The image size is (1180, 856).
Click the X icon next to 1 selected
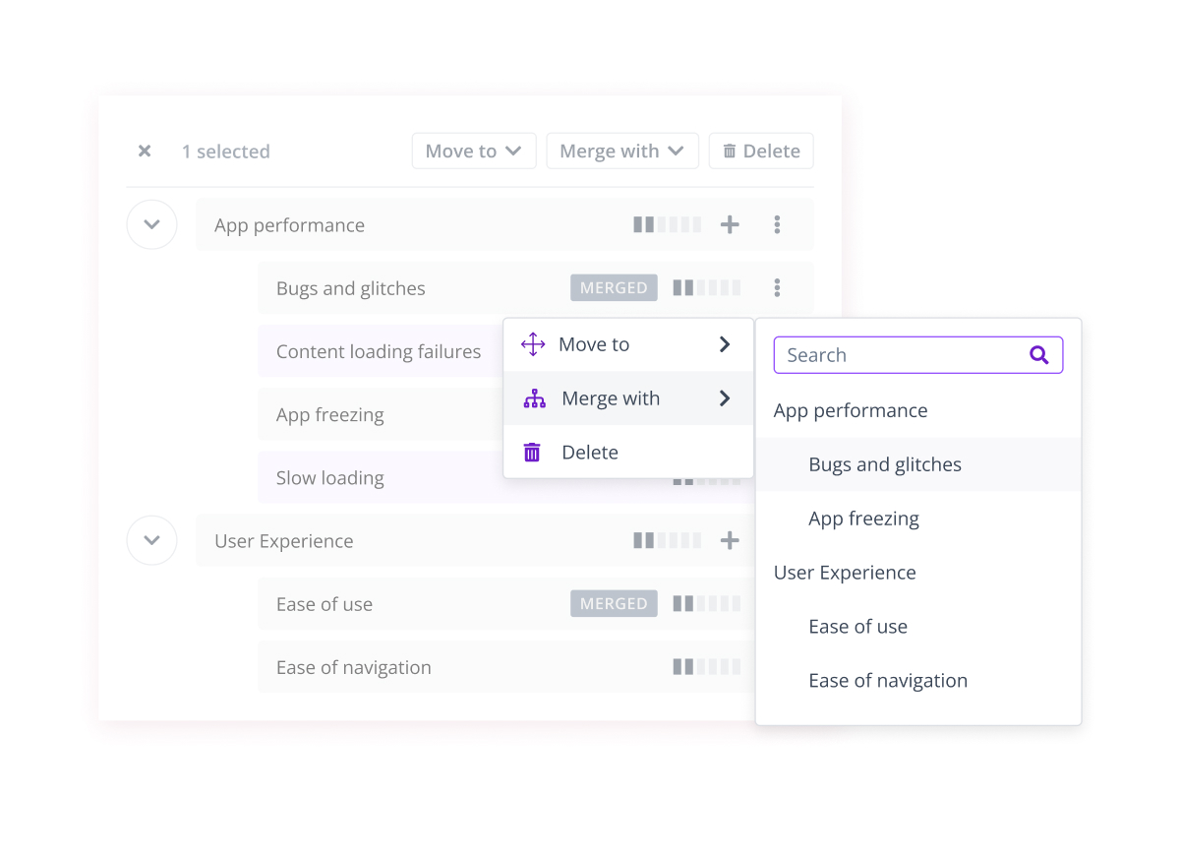click(145, 151)
